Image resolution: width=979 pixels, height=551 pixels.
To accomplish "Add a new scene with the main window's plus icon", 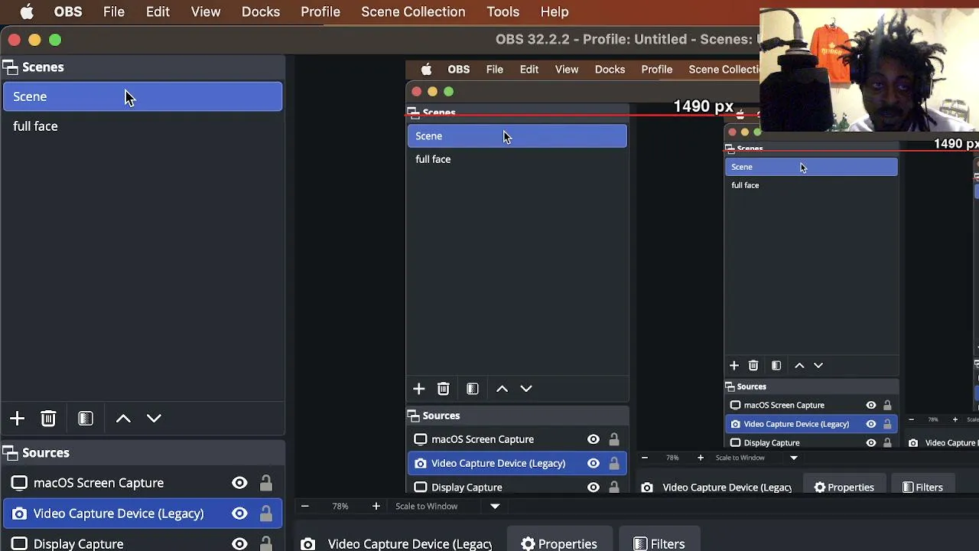I will click(x=17, y=419).
